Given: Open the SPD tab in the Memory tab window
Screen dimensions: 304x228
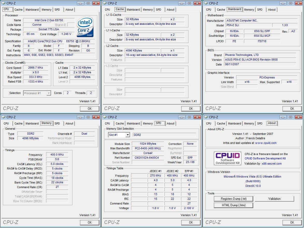Looking at the screenshot, I should coord(57,123).
